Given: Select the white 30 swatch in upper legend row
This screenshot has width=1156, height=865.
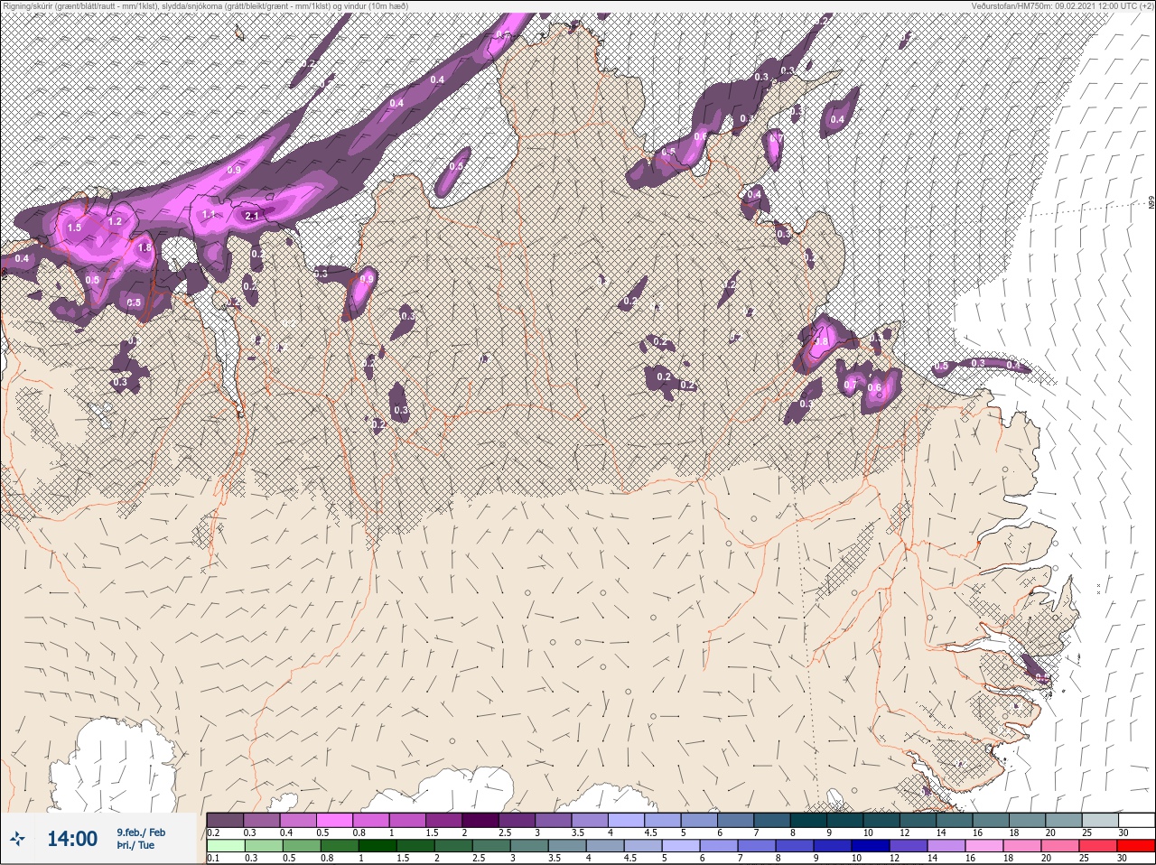Looking at the screenshot, I should point(1137,820).
